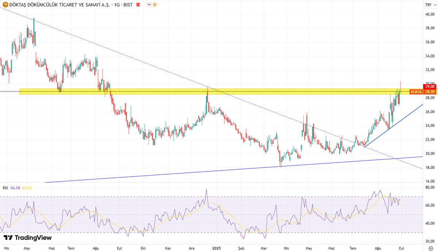This screenshot has height=252, width=438.
Task: Click the 22,00 price axis label
Action: pos(430,139)
